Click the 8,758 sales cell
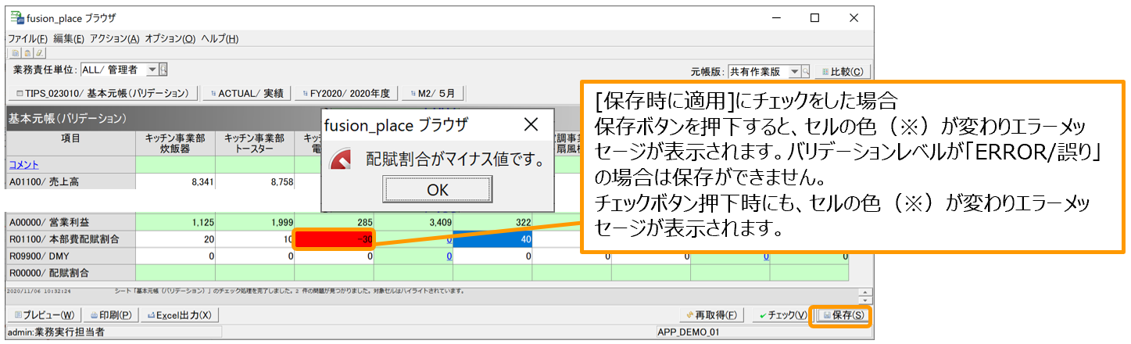Viewport: 1131px width, 344px height. click(254, 181)
